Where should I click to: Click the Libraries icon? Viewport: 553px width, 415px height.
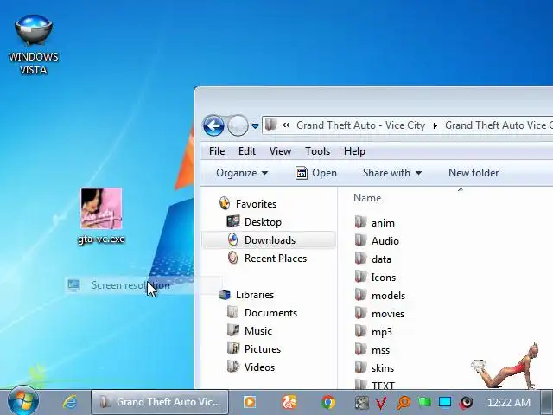pos(225,294)
